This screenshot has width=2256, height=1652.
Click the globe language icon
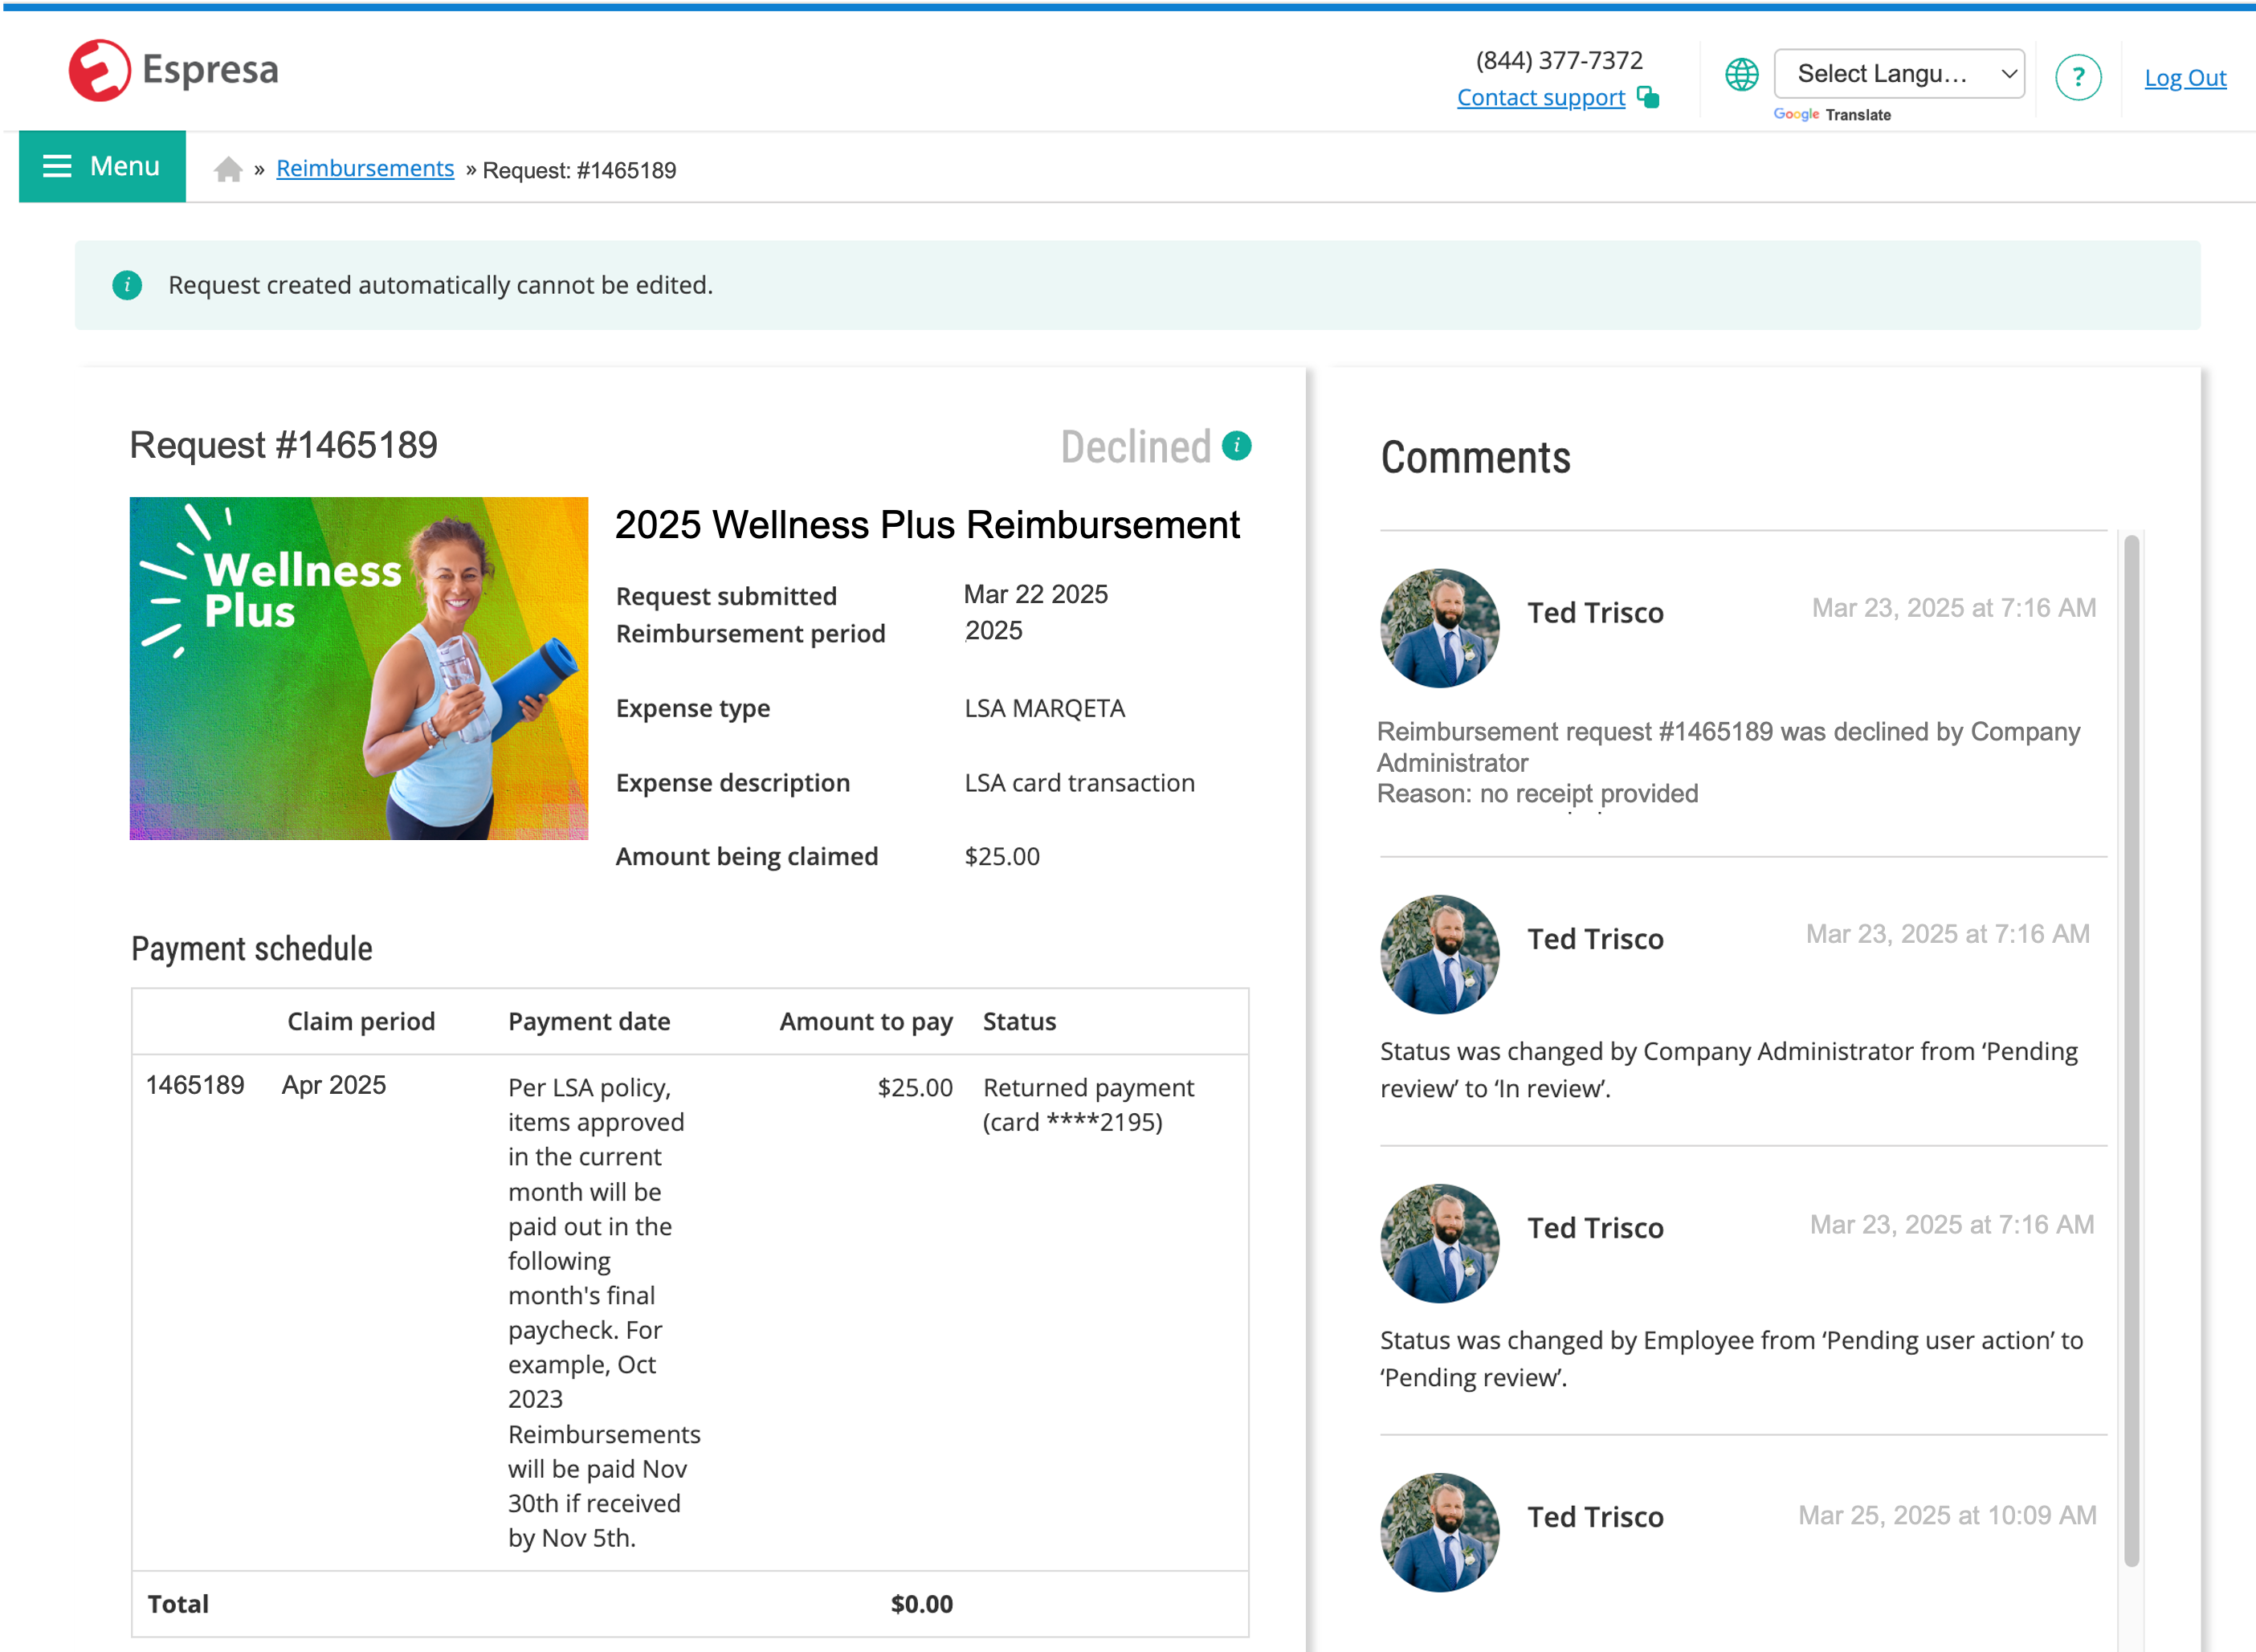pos(1741,75)
